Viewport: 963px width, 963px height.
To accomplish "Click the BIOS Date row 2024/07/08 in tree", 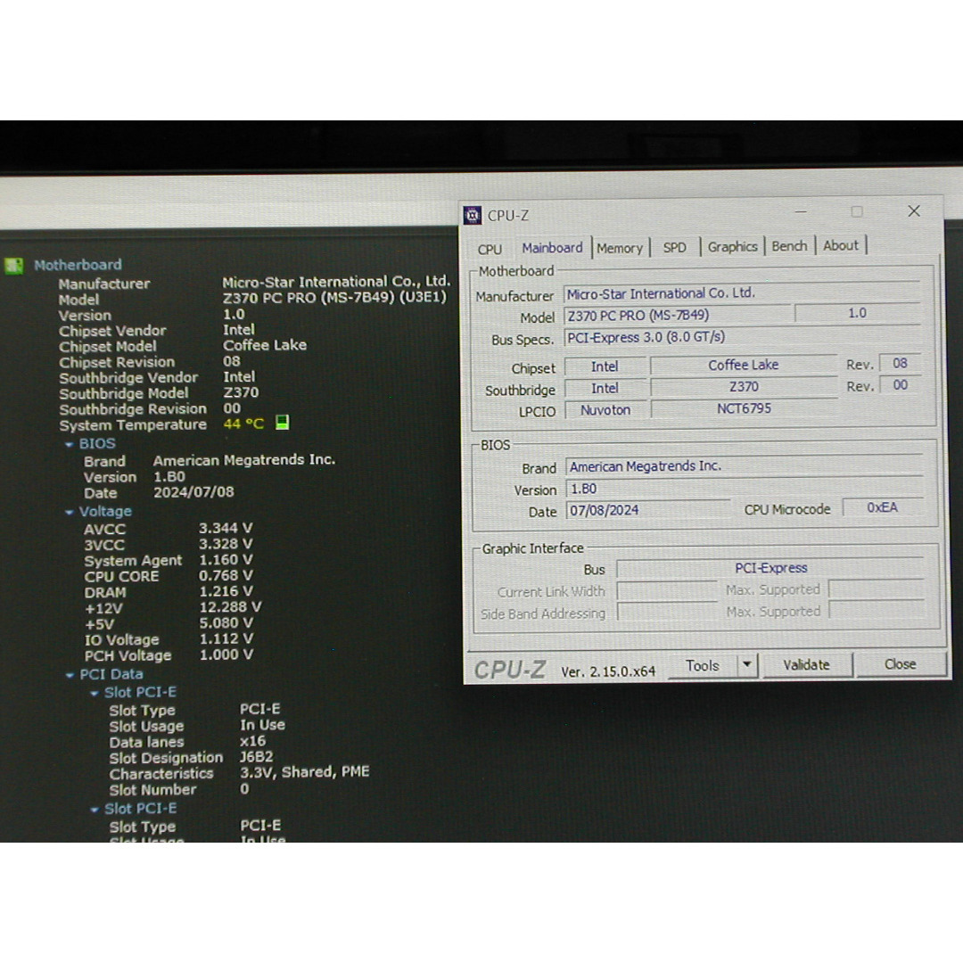I will (159, 492).
